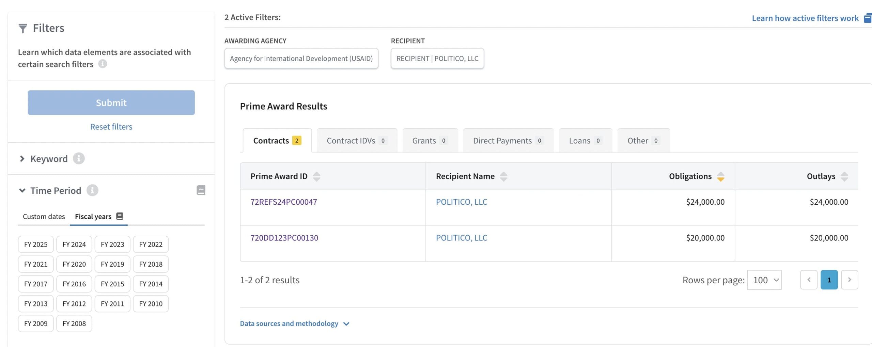Viewport: 872px width, 347px height.
Task: Open the Loans tab
Action: point(585,141)
